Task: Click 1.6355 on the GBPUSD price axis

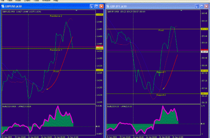Action: [x=99, y=58]
